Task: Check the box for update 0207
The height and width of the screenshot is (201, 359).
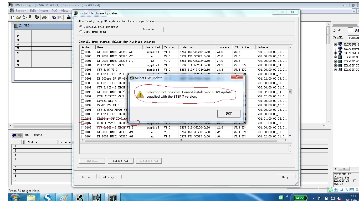Action: pos(83,61)
